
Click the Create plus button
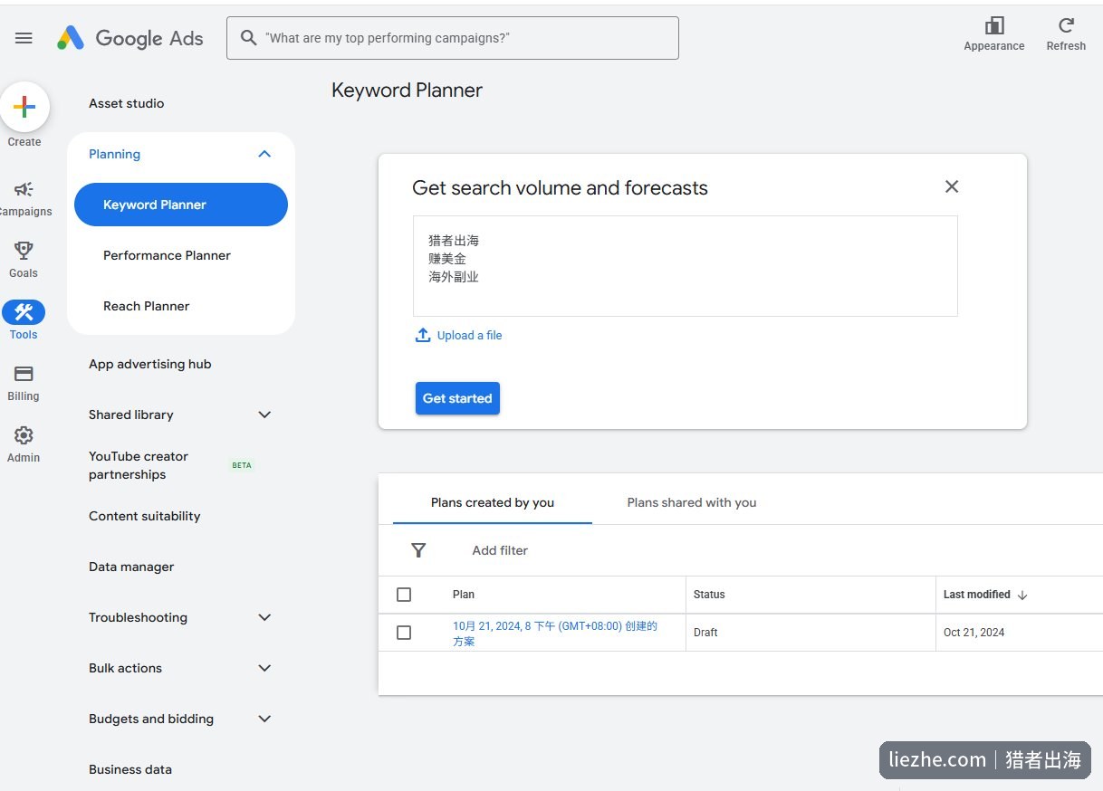24,107
